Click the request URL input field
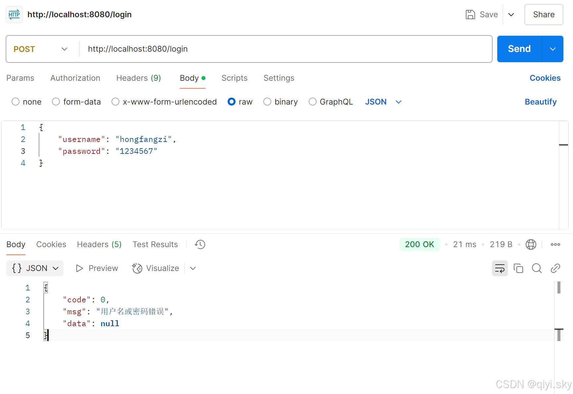 (286, 49)
